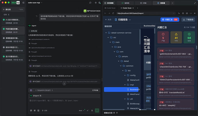198x116 pixels.
Task: Click the @ mention icon below input
Action: (x=31, y=111)
